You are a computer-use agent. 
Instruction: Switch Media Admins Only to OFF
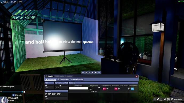pos(129,89)
